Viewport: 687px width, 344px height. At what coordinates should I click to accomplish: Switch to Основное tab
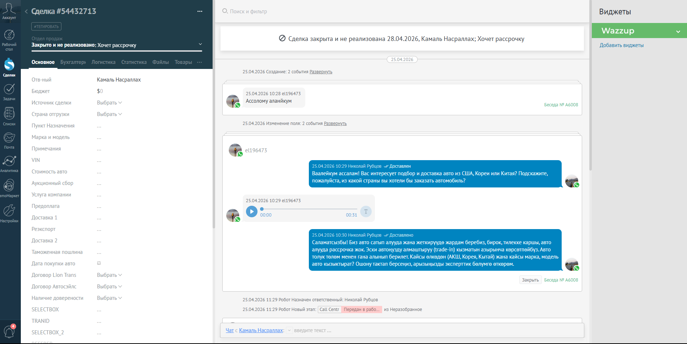tap(43, 62)
